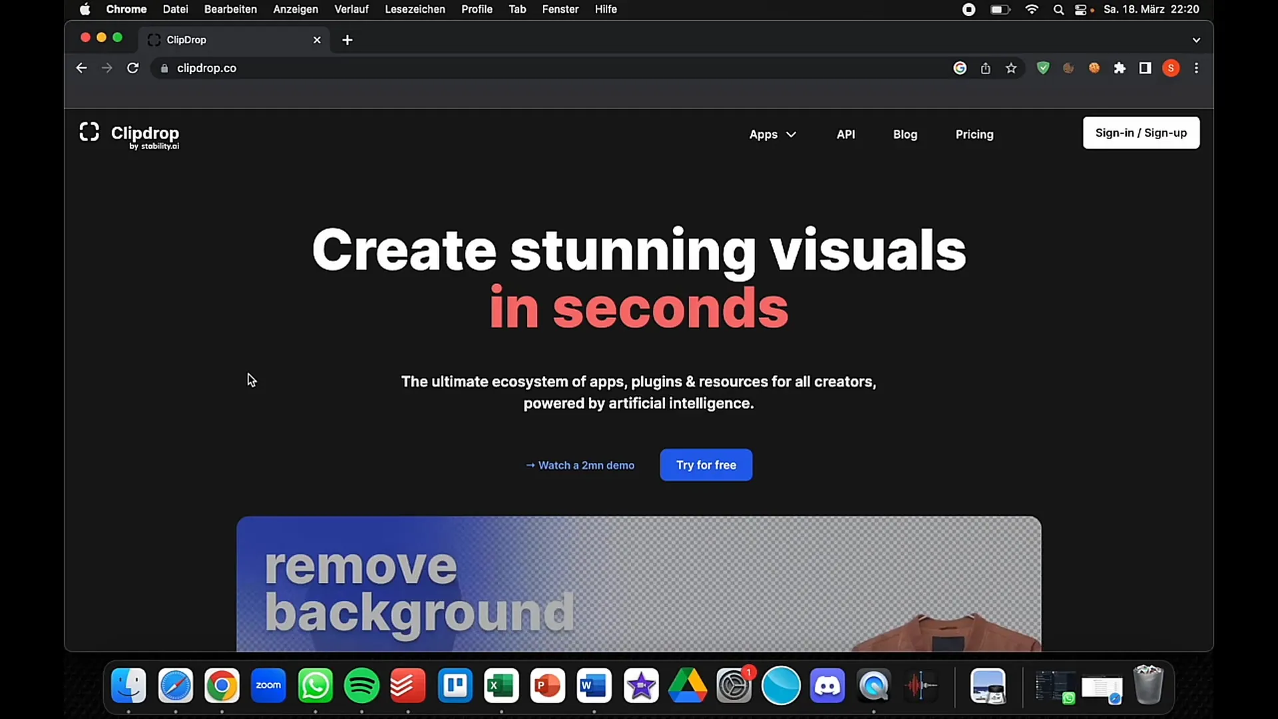Screen dimensions: 1278x719
Task: Open the API page link
Action: pos(845,134)
